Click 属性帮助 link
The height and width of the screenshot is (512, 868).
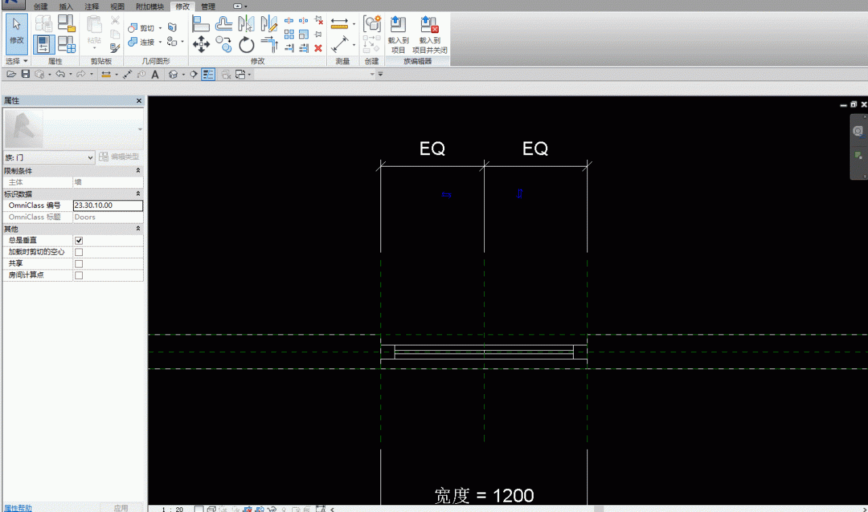16,508
